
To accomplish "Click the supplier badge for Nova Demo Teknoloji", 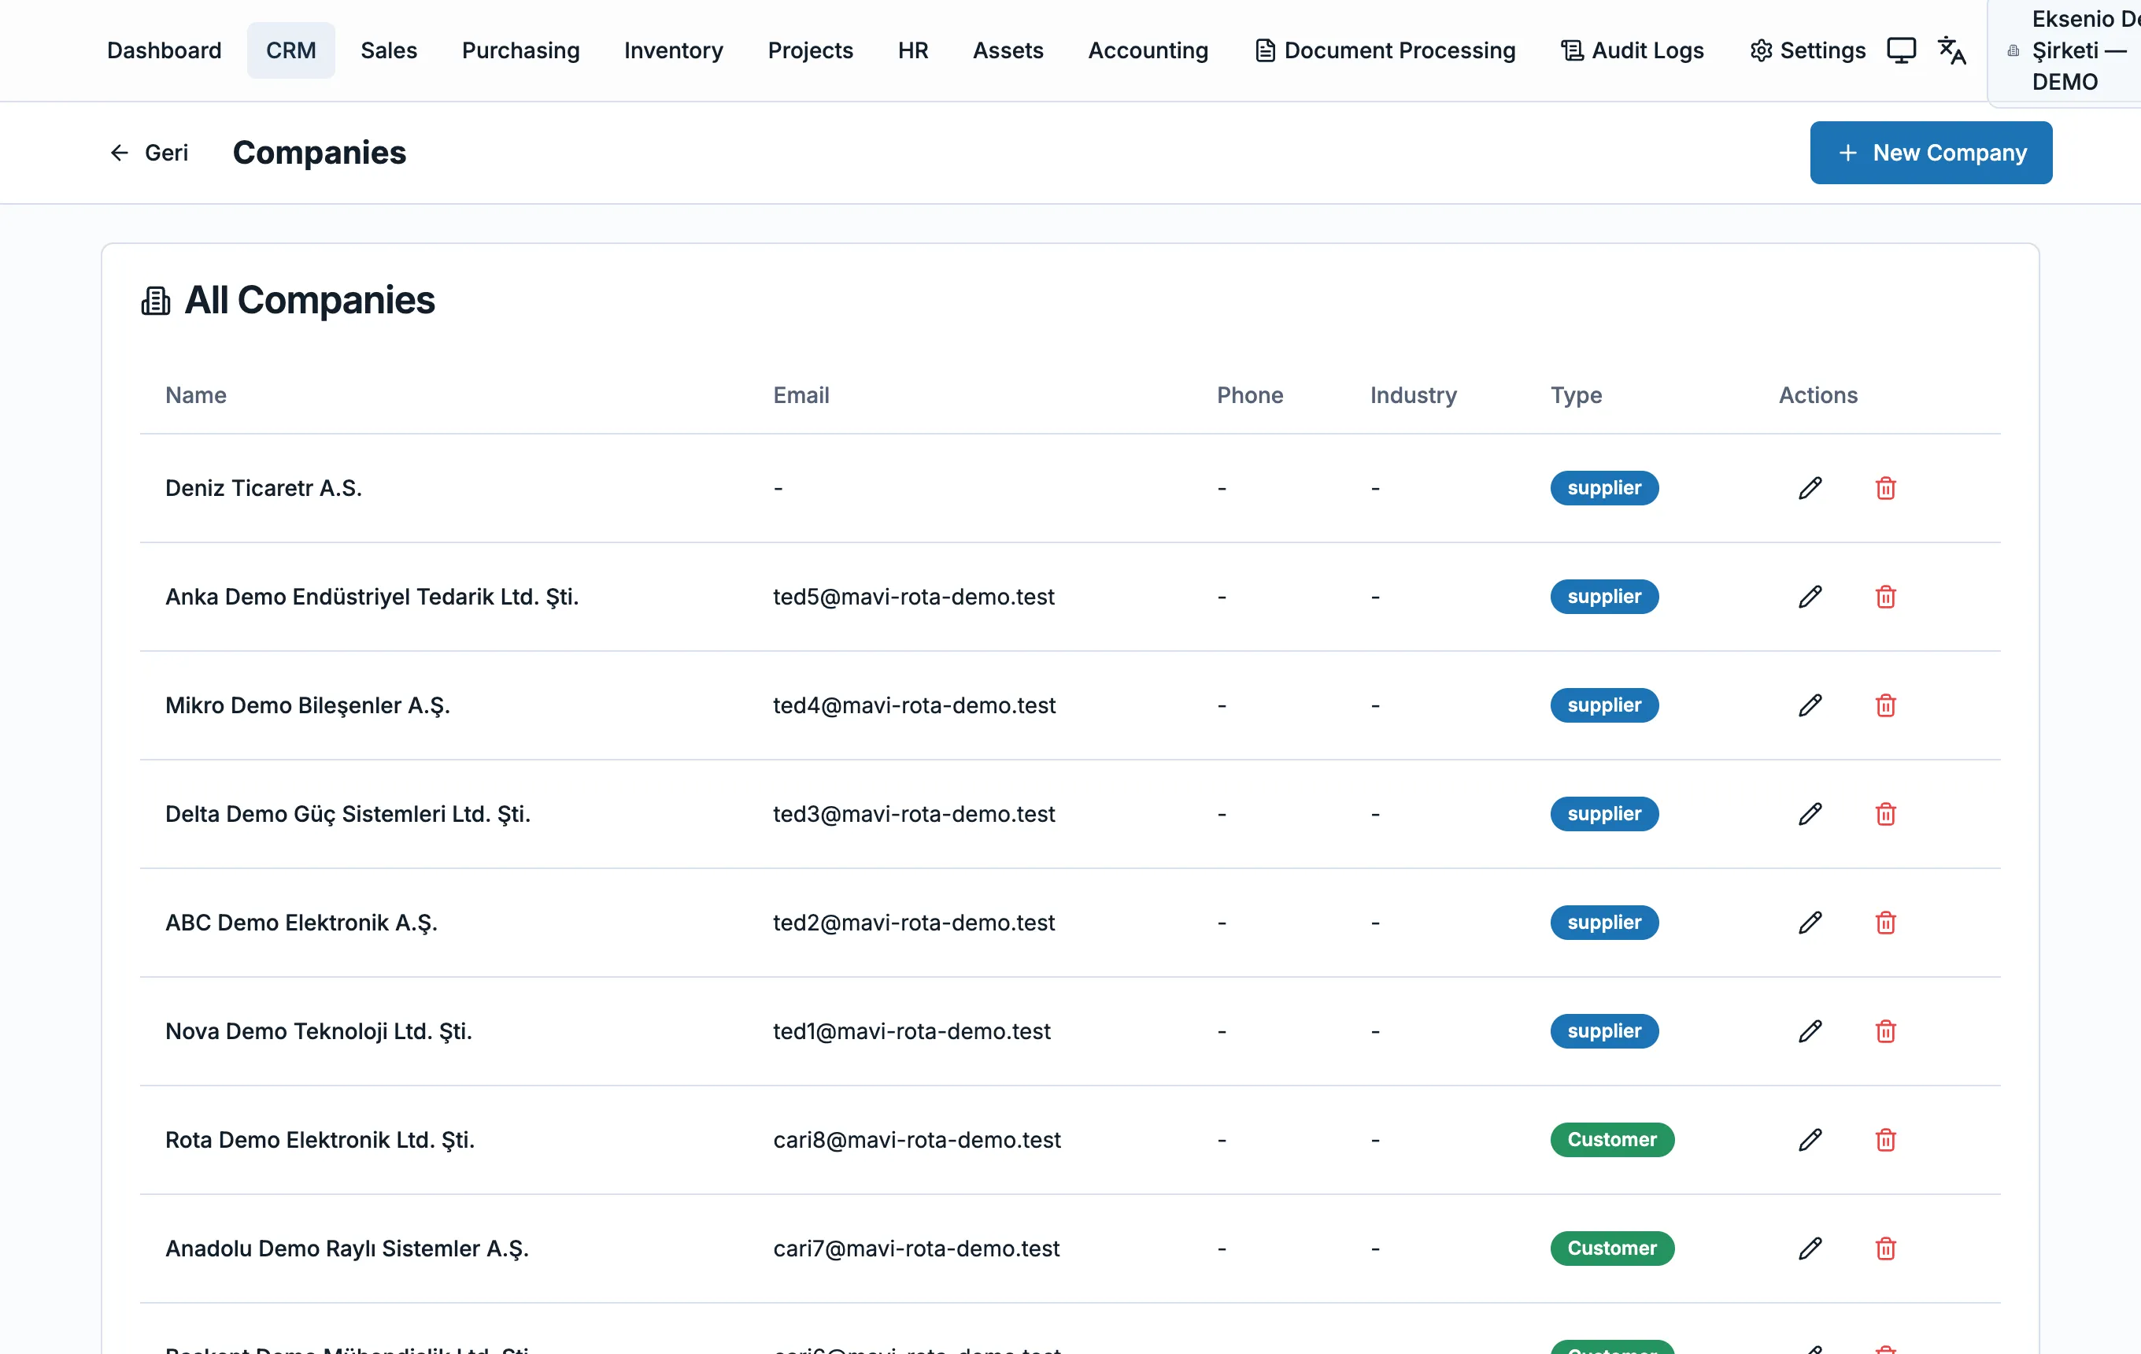I will (1604, 1031).
